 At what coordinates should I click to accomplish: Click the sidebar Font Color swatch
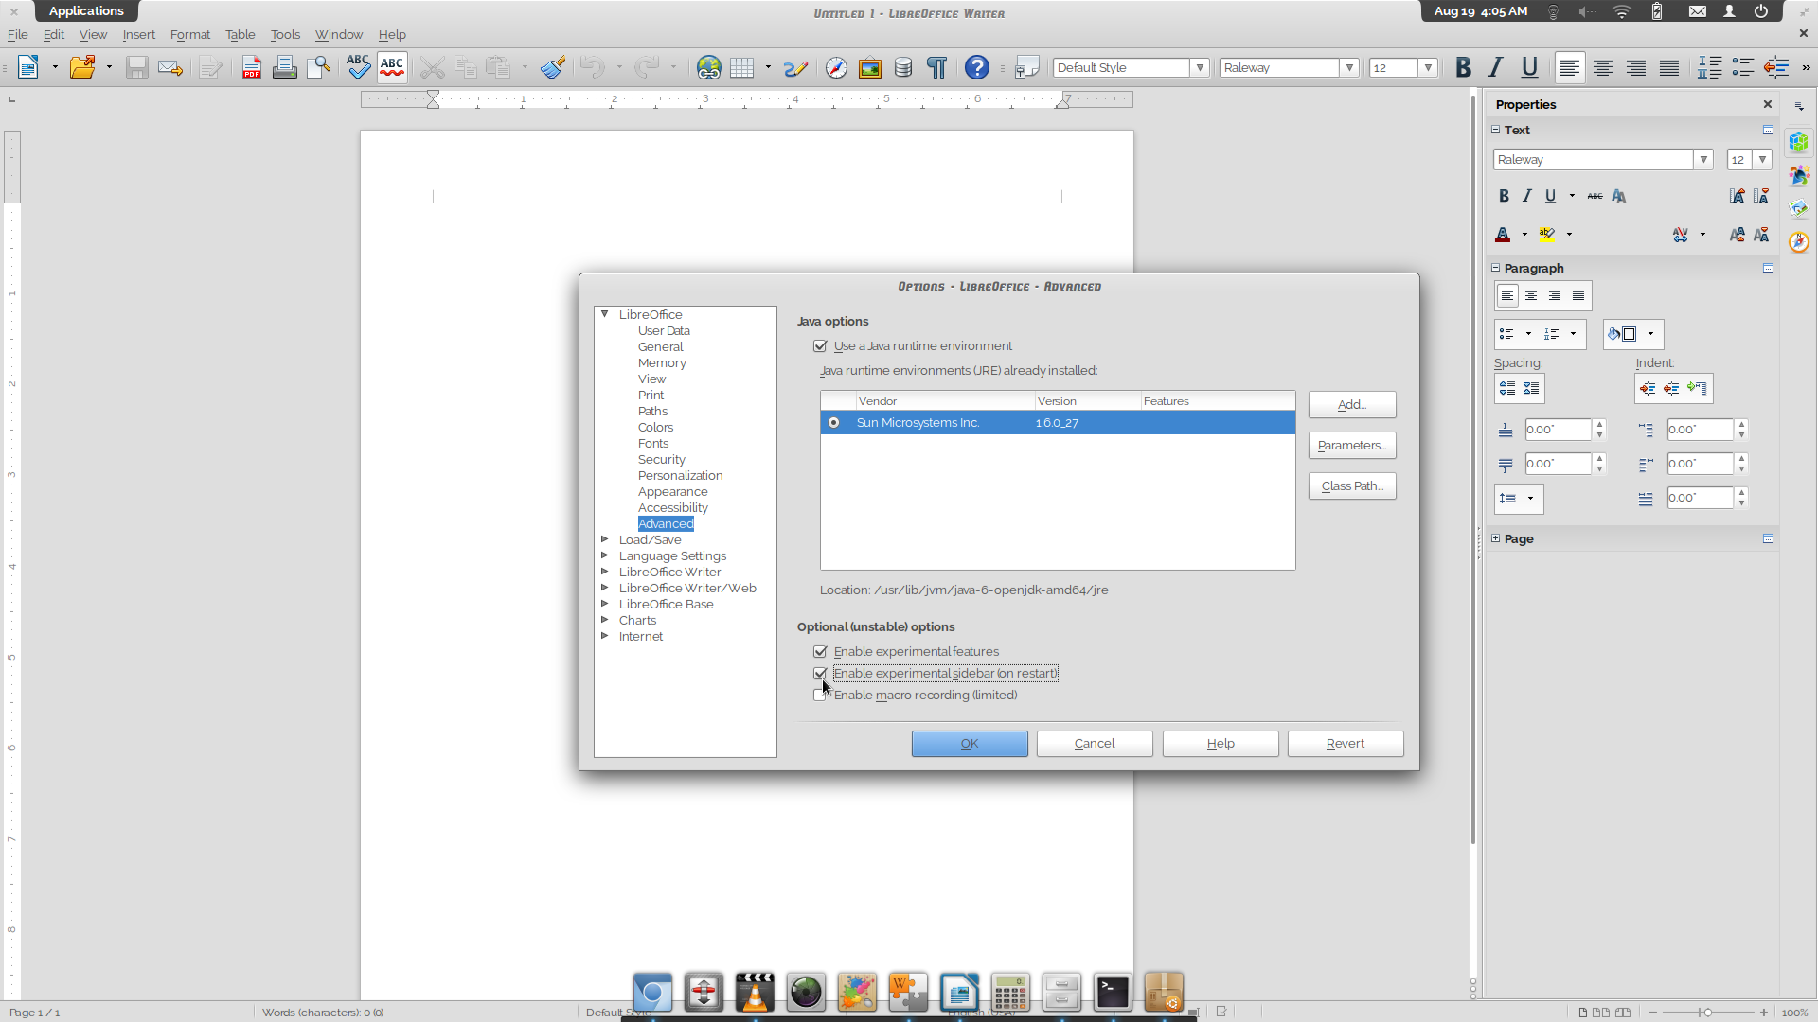pyautogui.click(x=1503, y=234)
